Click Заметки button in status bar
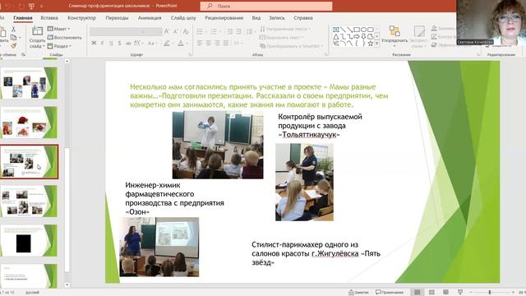Screen dimensions: 526x296 (x=358, y=293)
